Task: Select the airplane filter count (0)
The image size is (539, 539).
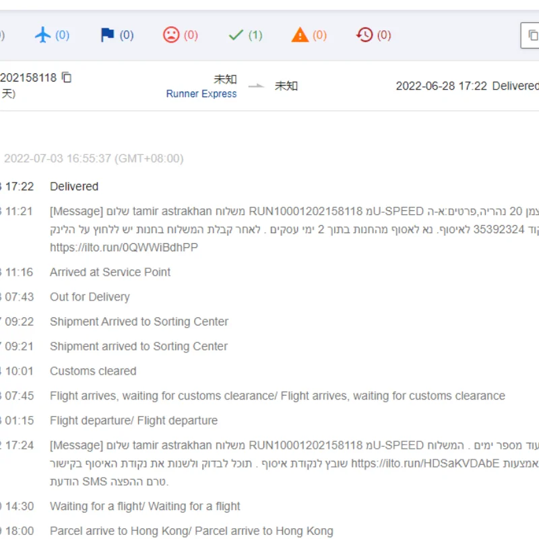Action: [62, 35]
